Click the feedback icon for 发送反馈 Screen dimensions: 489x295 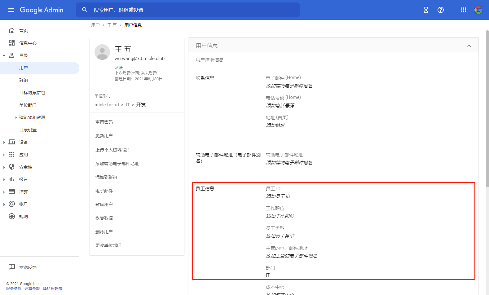[x=12, y=267]
